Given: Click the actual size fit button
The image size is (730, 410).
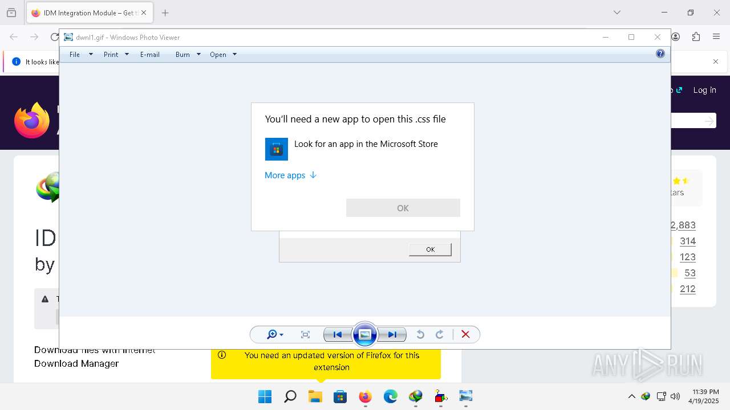Looking at the screenshot, I should pos(305,335).
